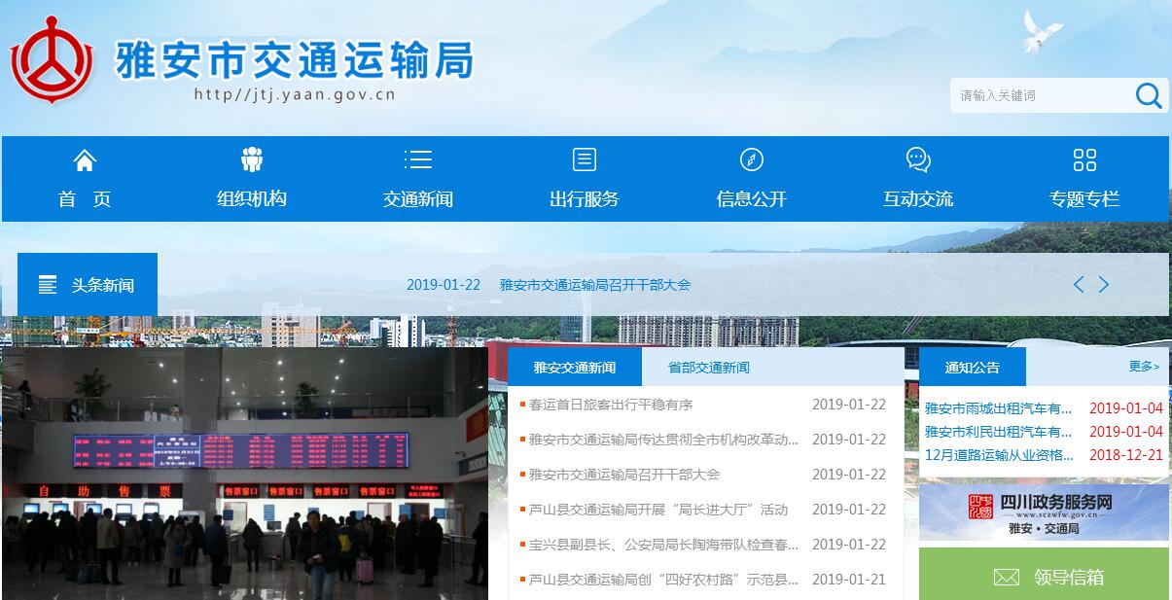Open notice 12月道路运输从业资格...
This screenshot has height=600, width=1172.
coord(999,455)
